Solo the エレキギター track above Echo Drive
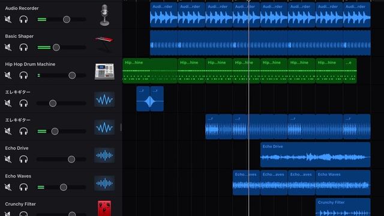384x216 pixels. (23, 131)
